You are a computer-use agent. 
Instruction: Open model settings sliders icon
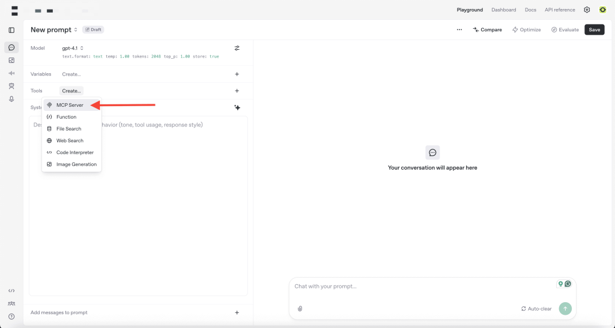(x=237, y=48)
